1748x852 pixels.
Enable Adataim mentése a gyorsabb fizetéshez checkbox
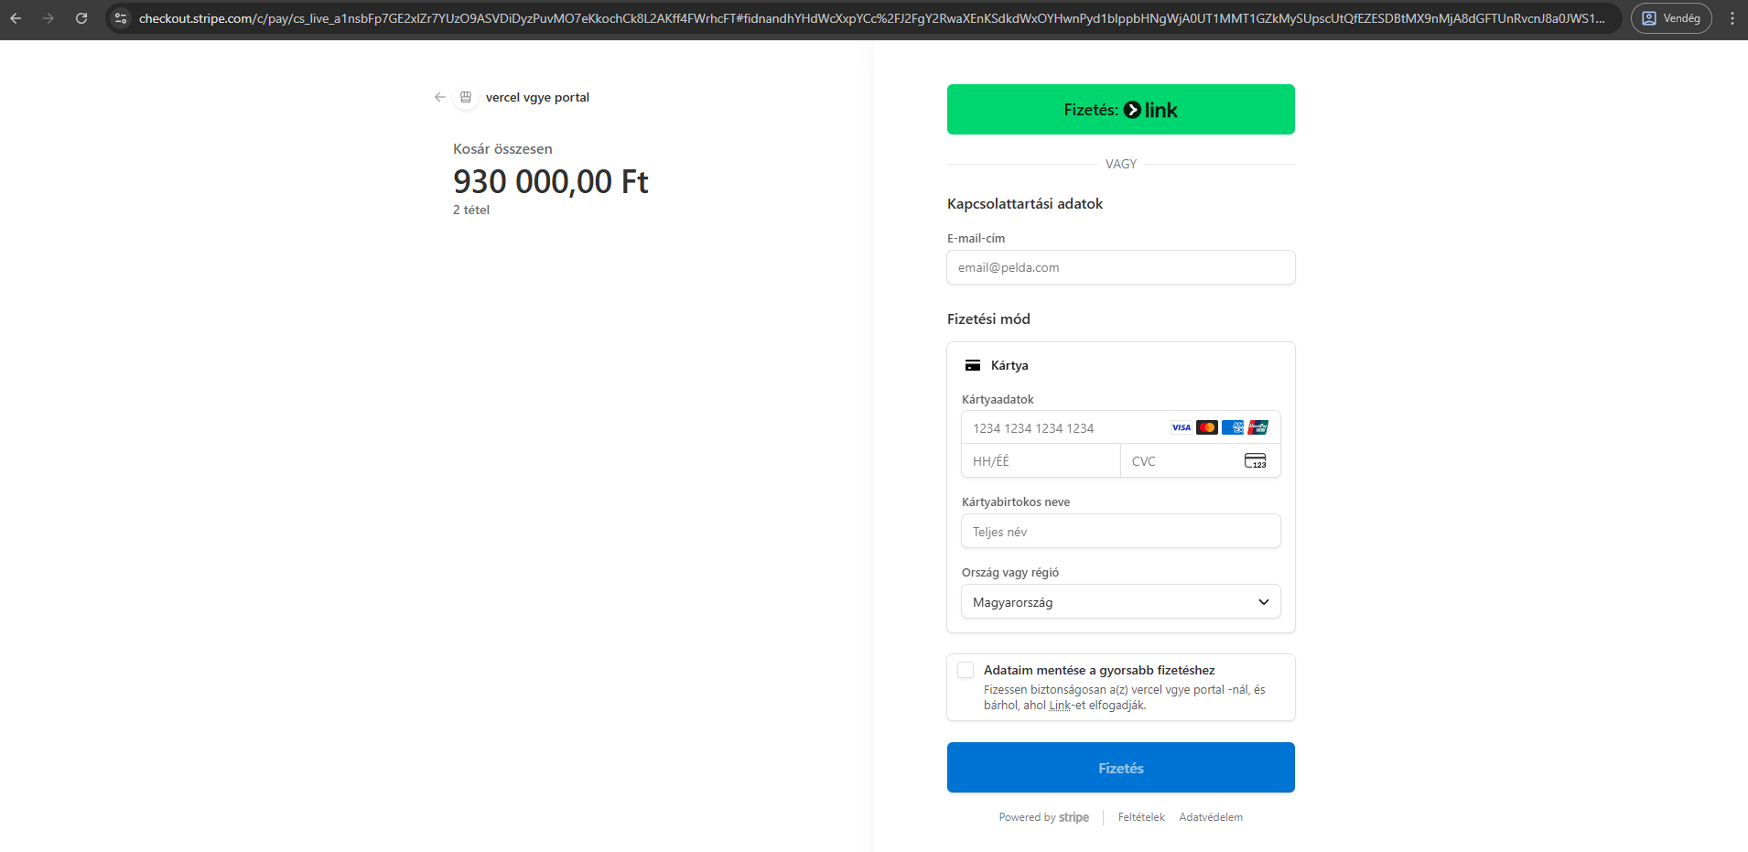tap(966, 670)
